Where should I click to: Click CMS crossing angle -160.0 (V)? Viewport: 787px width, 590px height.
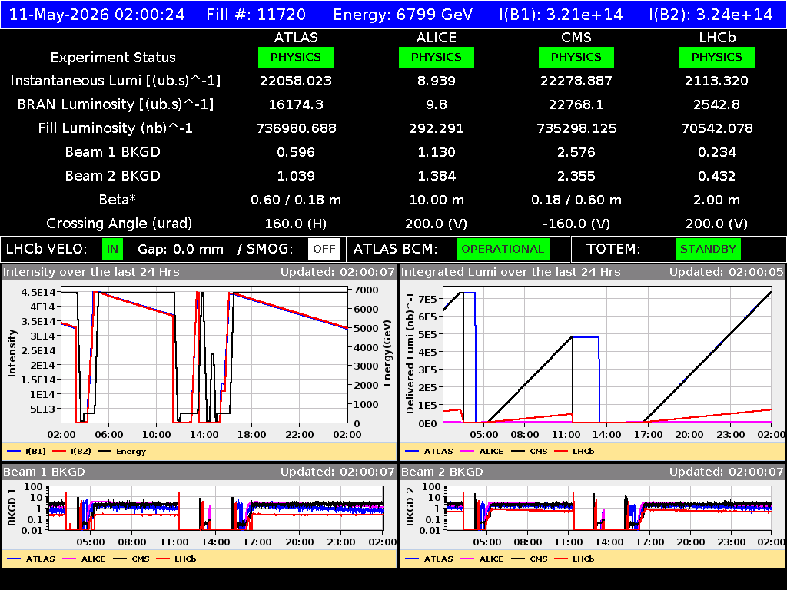point(576,224)
